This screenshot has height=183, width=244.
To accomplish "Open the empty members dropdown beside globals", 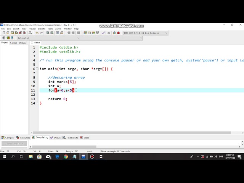I will pyautogui.click(x=111, y=38).
